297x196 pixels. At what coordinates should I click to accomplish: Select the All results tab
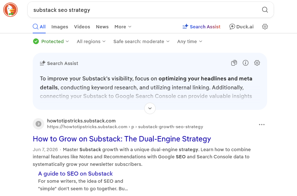[39, 27]
